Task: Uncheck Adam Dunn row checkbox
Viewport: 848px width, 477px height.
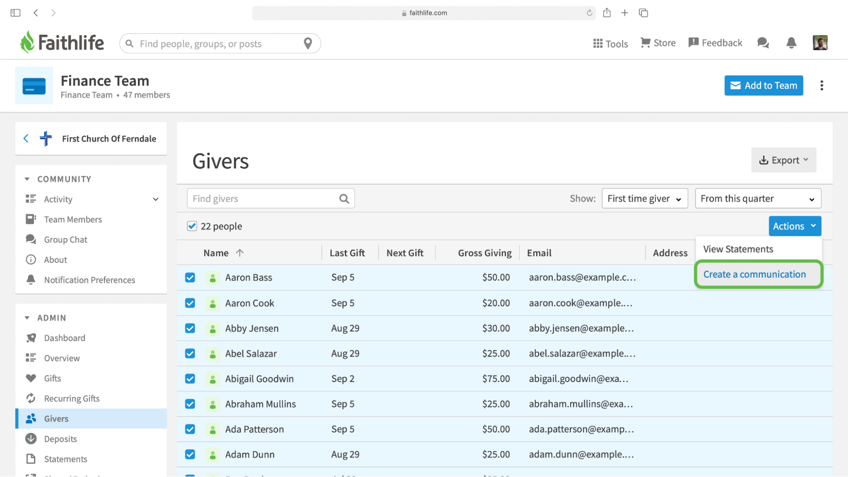Action: pyautogui.click(x=190, y=455)
